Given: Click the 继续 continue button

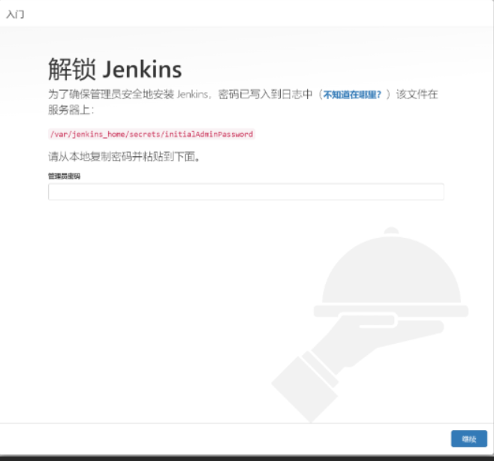Looking at the screenshot, I should (468, 439).
